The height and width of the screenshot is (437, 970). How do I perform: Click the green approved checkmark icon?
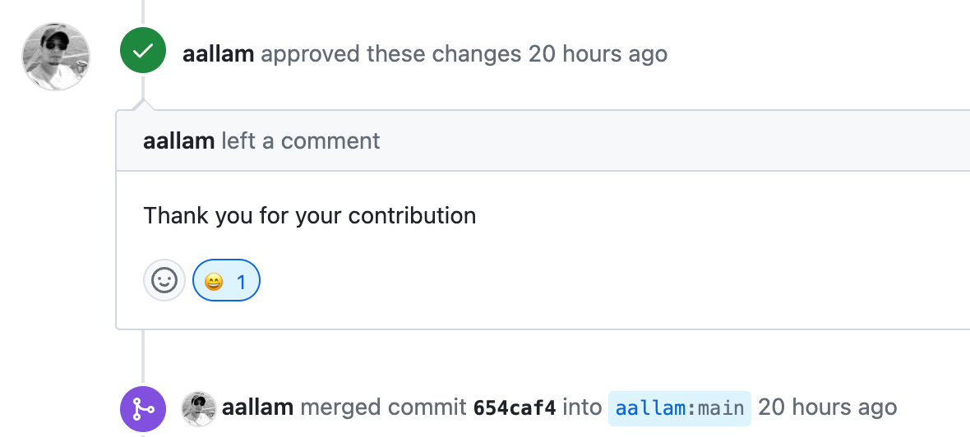(143, 51)
